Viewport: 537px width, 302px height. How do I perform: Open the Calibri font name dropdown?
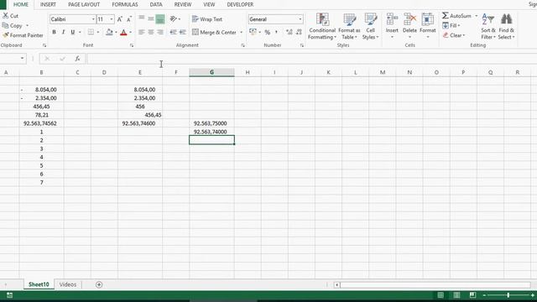coord(93,19)
